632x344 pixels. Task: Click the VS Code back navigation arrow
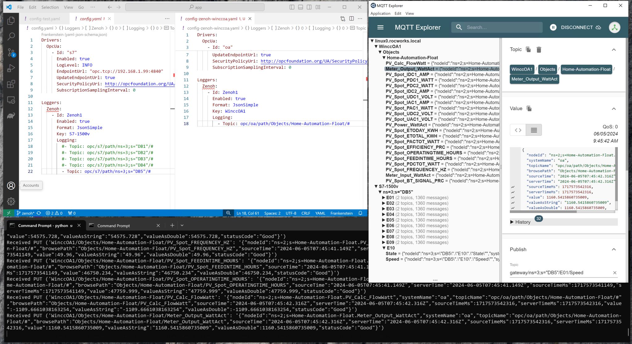(x=110, y=7)
